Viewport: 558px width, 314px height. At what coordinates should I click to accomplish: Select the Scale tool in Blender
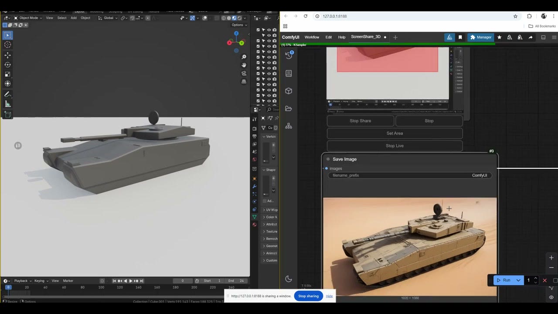click(7, 74)
